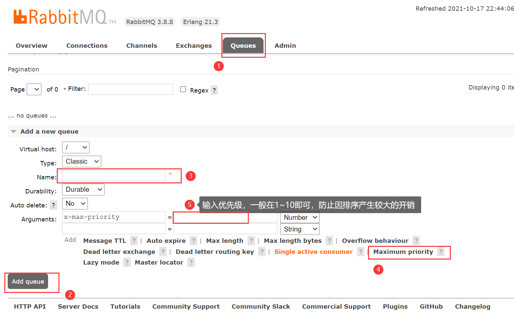Switch to the Connections tab
Image resolution: width=514 pixels, height=313 pixels.
pos(87,45)
